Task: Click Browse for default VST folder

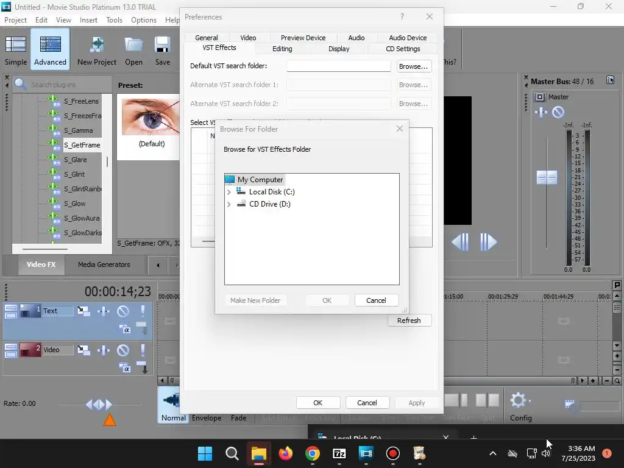Action: click(x=414, y=66)
